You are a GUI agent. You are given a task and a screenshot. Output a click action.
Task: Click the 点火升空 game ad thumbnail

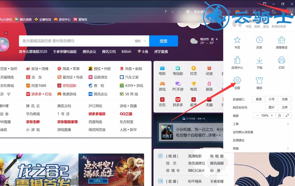pyautogui.click(x=111, y=170)
